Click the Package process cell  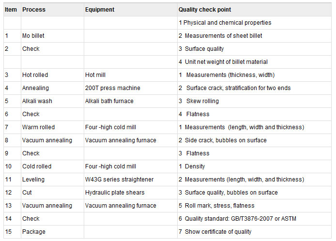pos(52,232)
